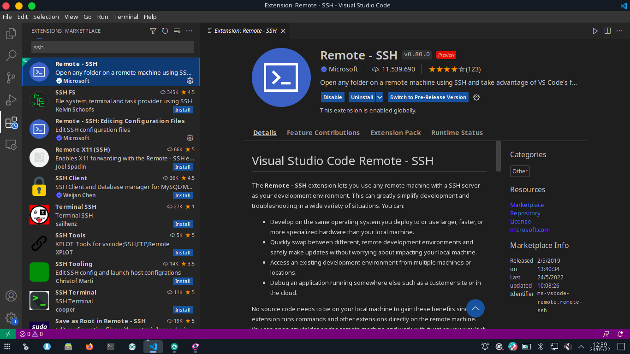Click the scroll-to-top arrow button
The height and width of the screenshot is (354, 630).
[475, 308]
